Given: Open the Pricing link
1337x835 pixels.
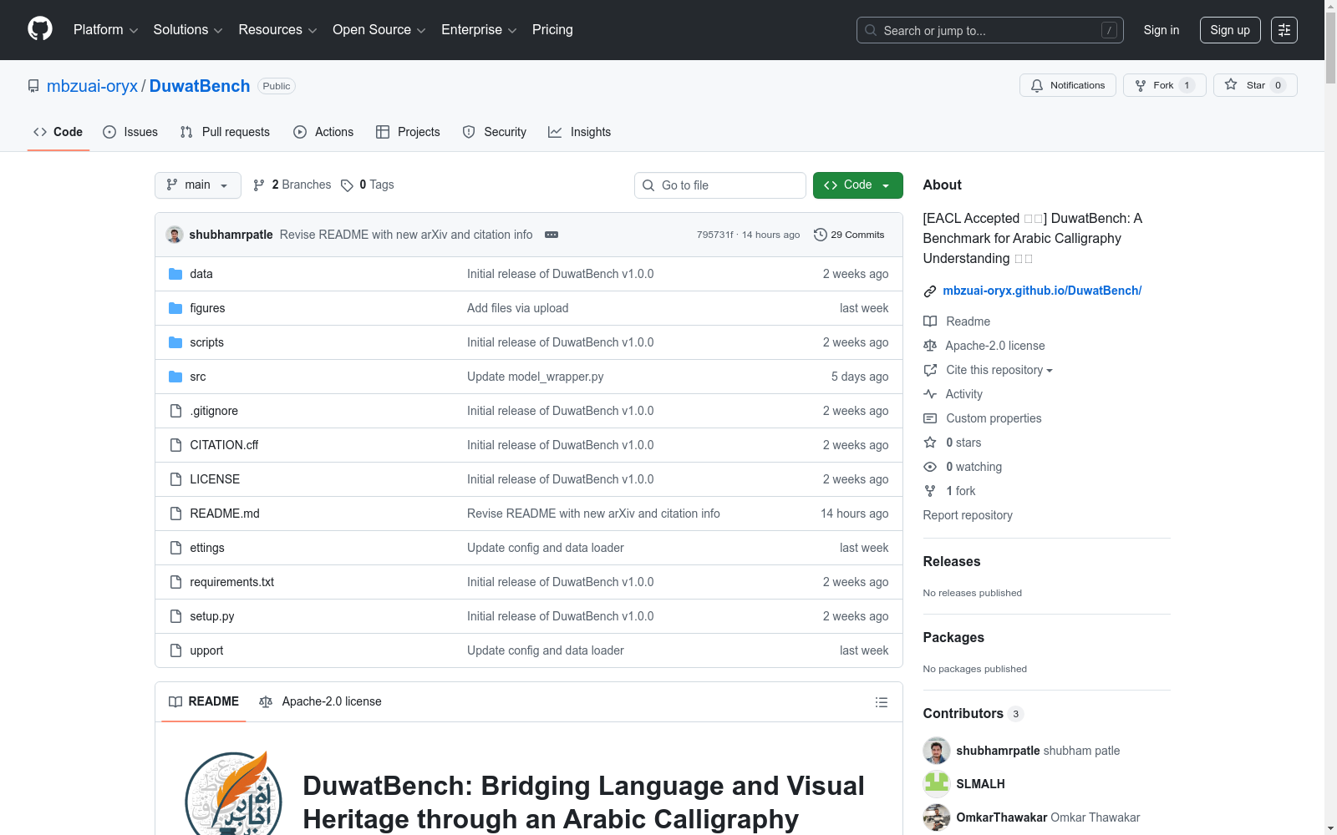Looking at the screenshot, I should pyautogui.click(x=552, y=30).
